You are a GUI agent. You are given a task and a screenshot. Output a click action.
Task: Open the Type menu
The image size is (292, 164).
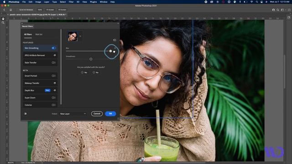pos(54,2)
